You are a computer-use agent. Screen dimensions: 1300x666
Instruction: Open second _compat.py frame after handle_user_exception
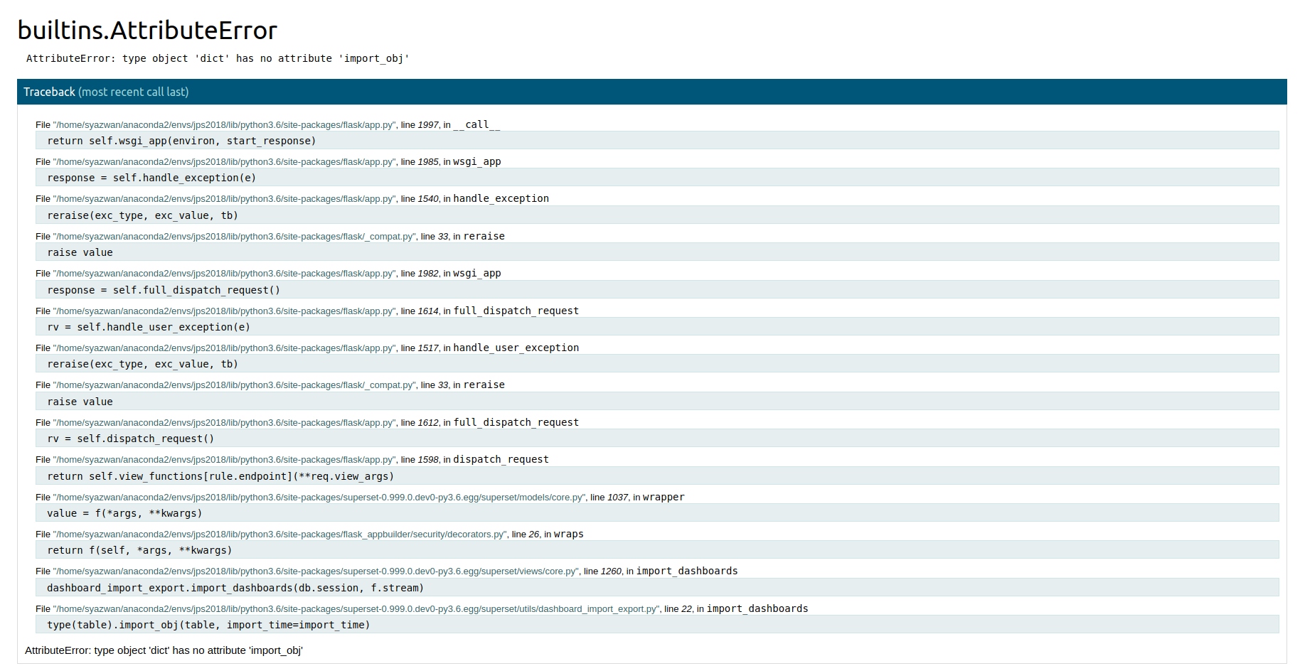point(270,385)
